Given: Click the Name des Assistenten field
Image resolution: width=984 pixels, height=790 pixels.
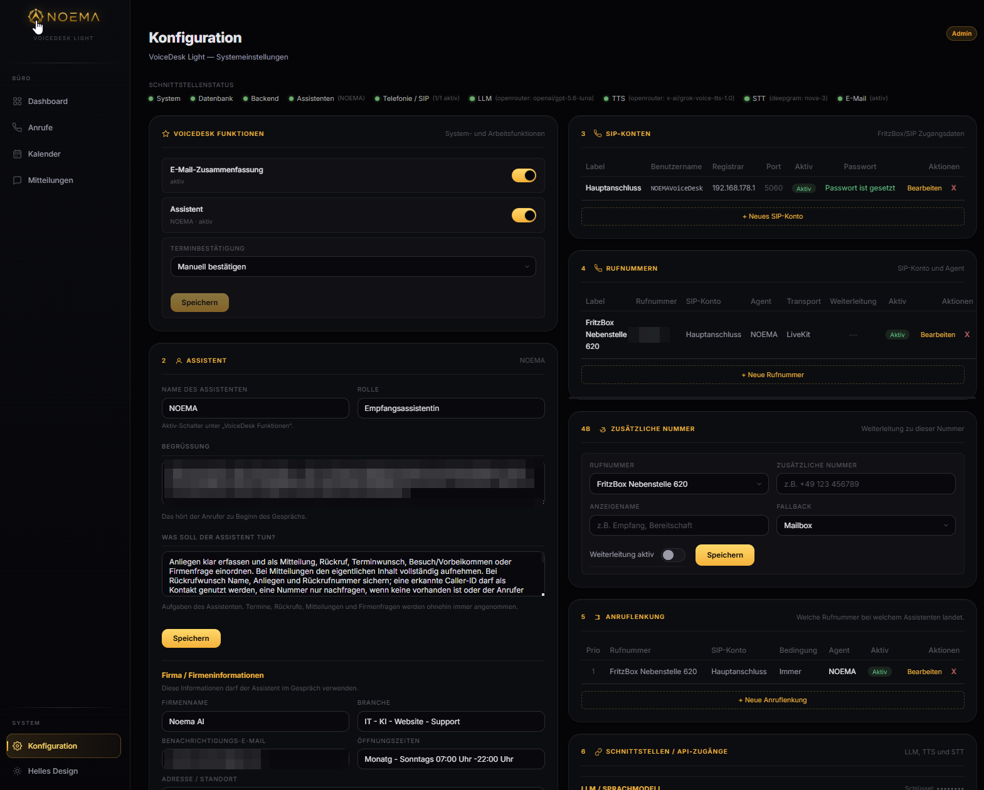Looking at the screenshot, I should pos(255,408).
